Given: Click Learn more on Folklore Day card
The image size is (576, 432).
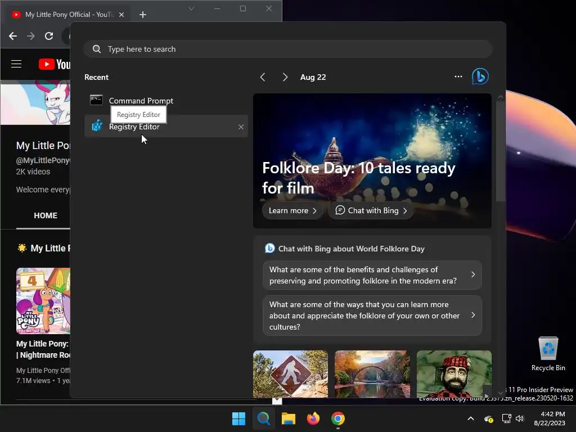Looking at the screenshot, I should coord(292,210).
